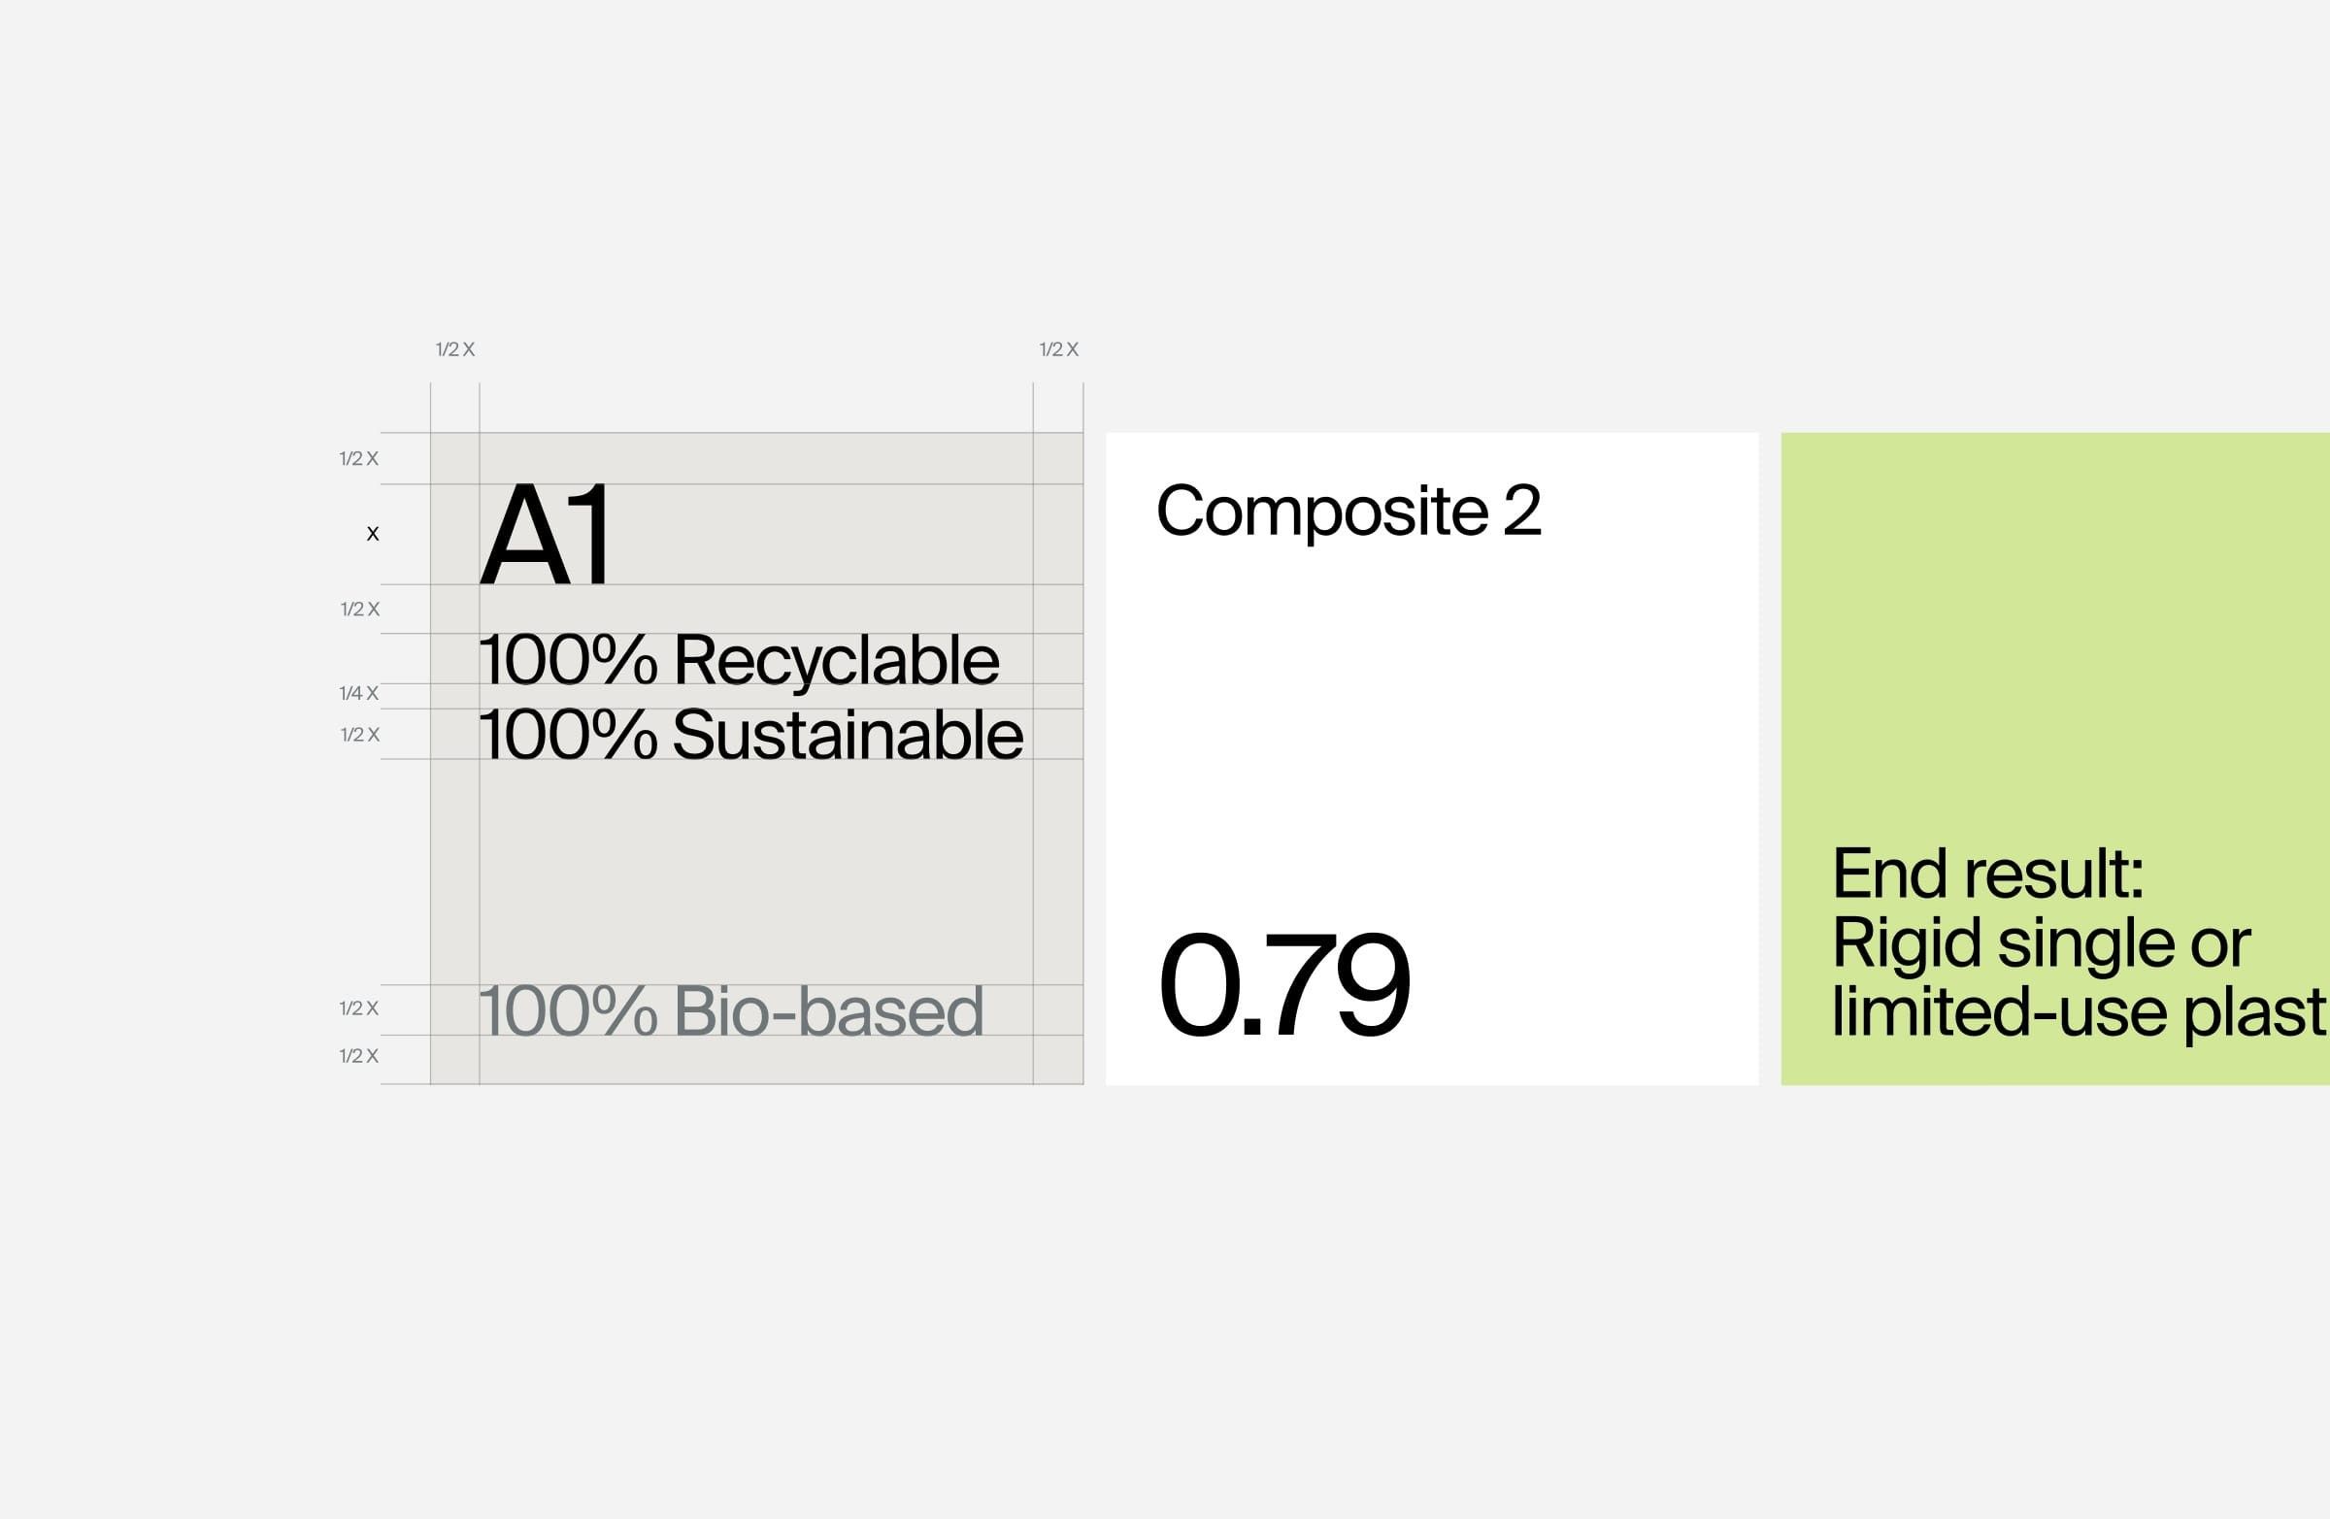Click empty gray area between Sustainable and Bio-based

(x=753, y=871)
